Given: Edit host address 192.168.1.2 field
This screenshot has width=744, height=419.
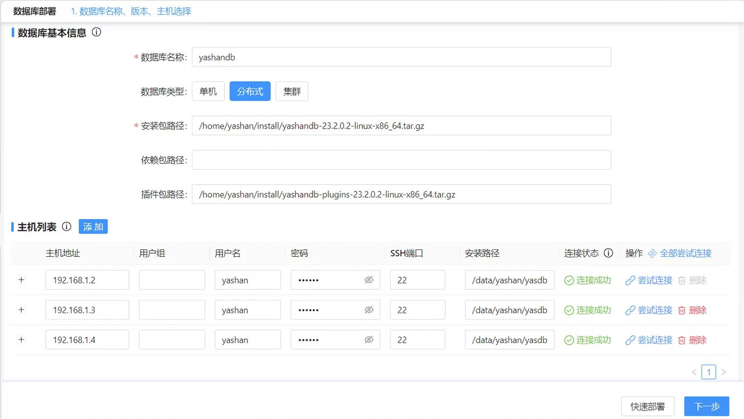Looking at the screenshot, I should tap(87, 280).
